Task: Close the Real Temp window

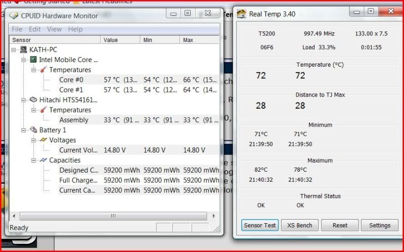Action: point(391,11)
